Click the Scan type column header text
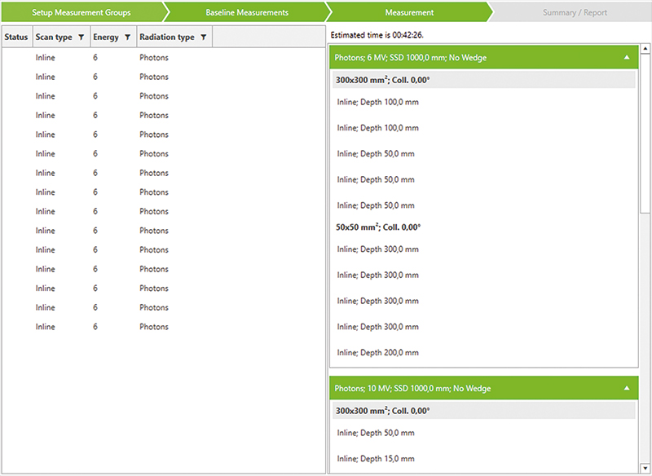652x476 pixels. point(54,37)
